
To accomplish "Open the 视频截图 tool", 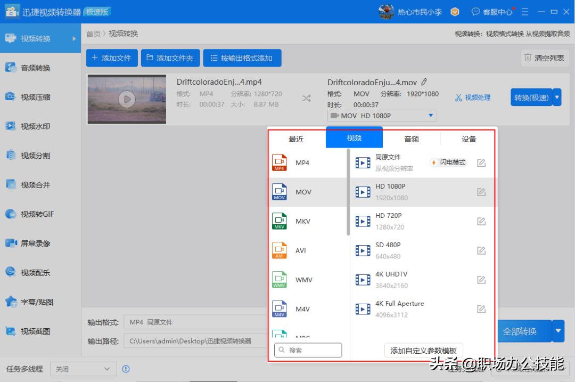I will (35, 331).
